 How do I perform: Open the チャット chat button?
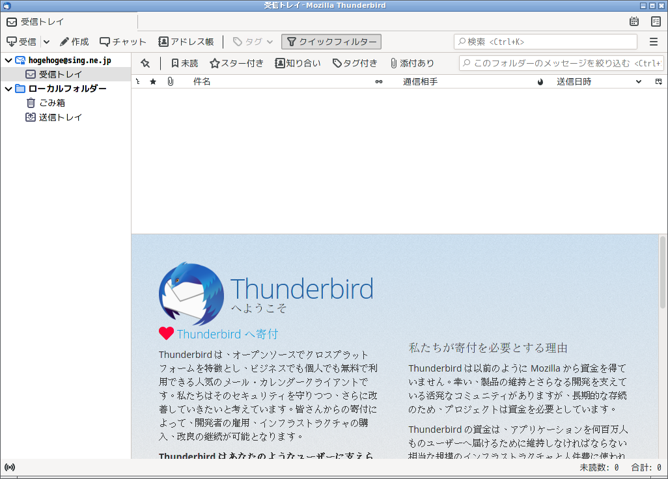122,42
